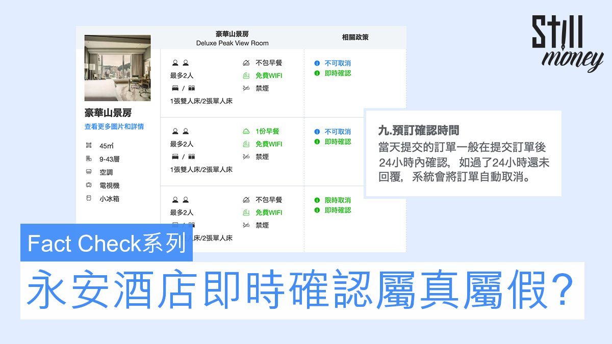Click the no-smoking icon in the 1份早餐 row
The height and width of the screenshot is (344, 612).
click(x=246, y=156)
